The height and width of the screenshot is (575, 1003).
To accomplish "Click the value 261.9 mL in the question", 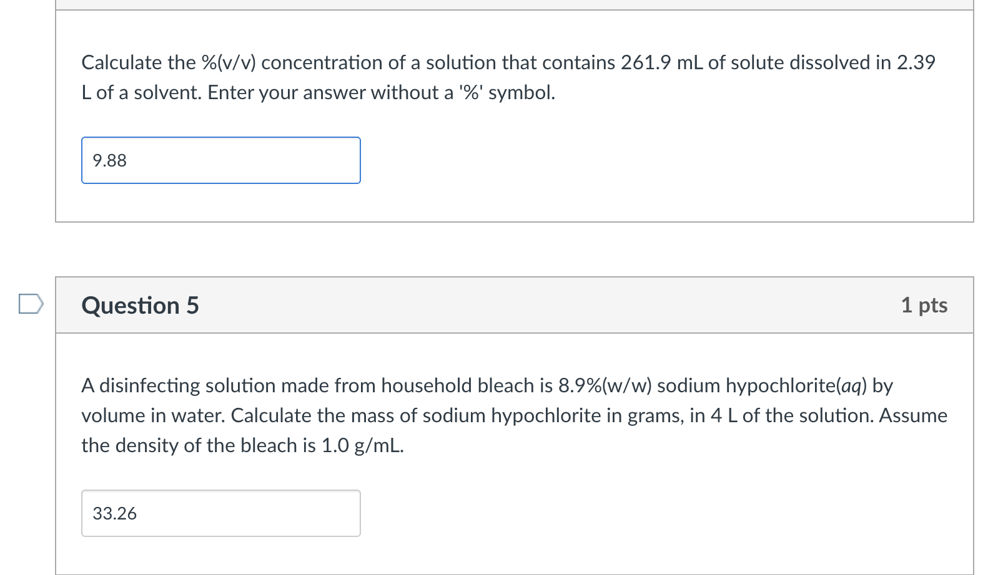I will 661,62.
